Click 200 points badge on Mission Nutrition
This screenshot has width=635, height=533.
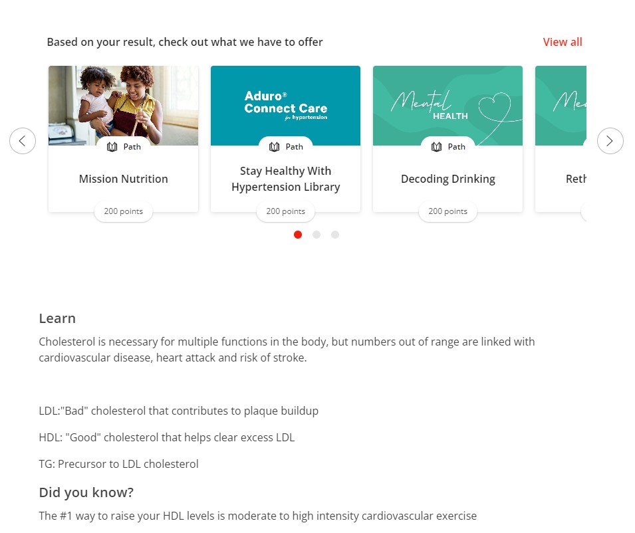pyautogui.click(x=124, y=211)
